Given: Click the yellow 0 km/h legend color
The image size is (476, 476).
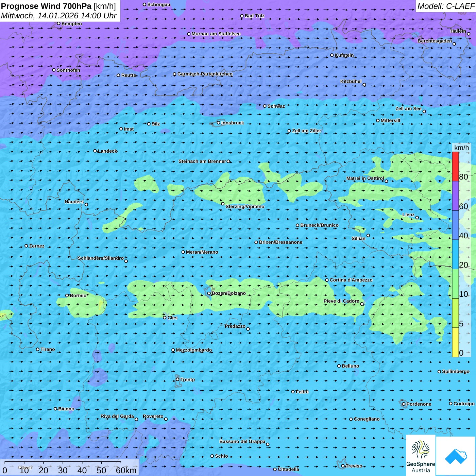Looking at the screenshot, I should (x=455, y=342).
